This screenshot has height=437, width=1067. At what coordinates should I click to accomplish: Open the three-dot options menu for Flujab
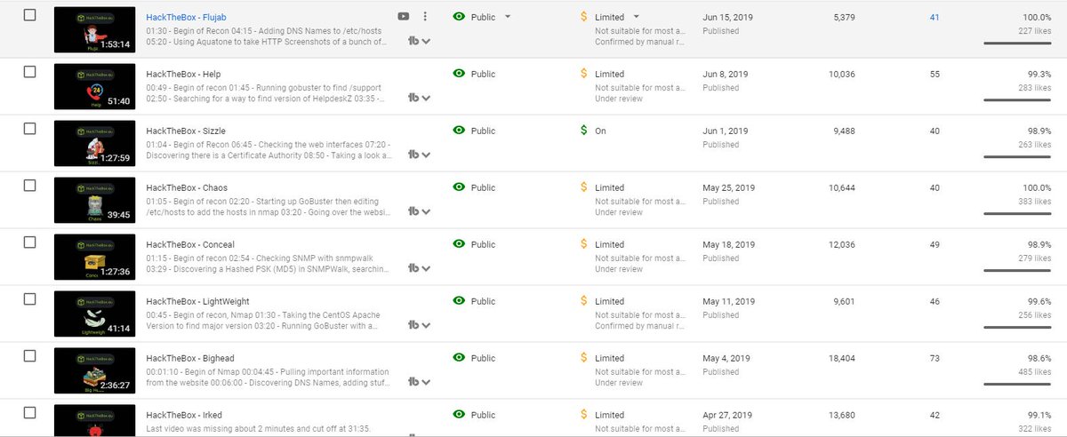(x=425, y=17)
